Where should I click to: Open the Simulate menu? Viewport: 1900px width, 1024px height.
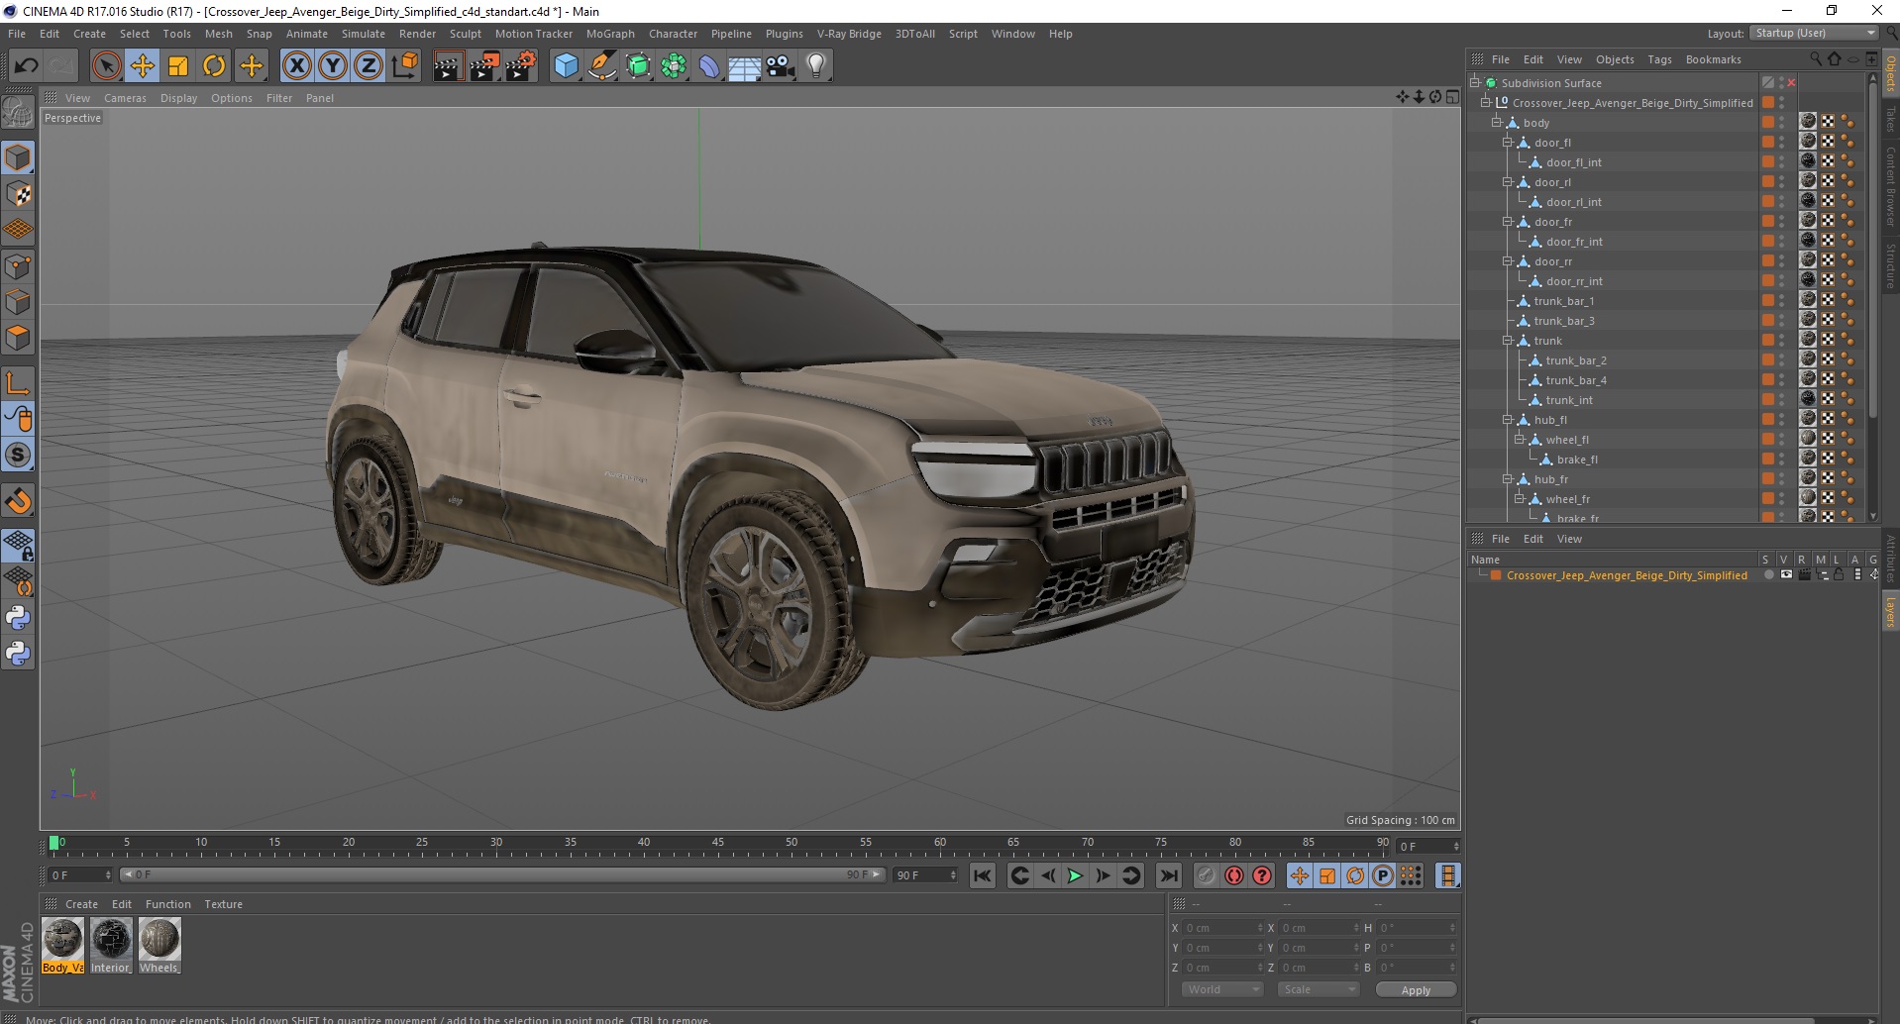364,34
